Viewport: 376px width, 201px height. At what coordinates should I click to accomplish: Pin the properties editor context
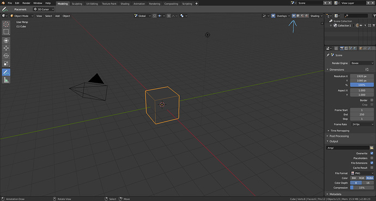(328, 56)
